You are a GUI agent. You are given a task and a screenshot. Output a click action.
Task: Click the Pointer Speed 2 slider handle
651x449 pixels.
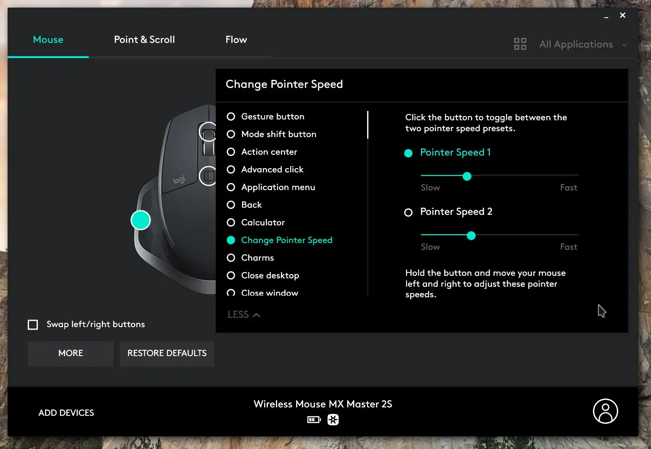471,236
